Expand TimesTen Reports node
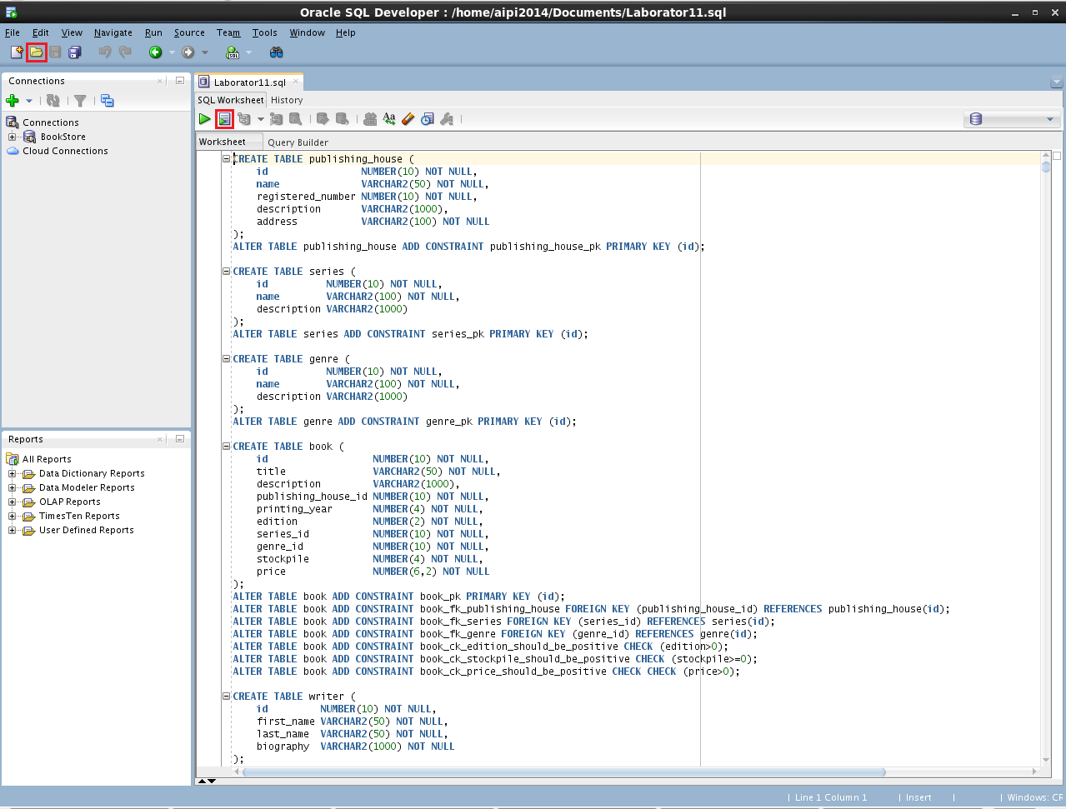The width and height of the screenshot is (1066, 809). (13, 516)
